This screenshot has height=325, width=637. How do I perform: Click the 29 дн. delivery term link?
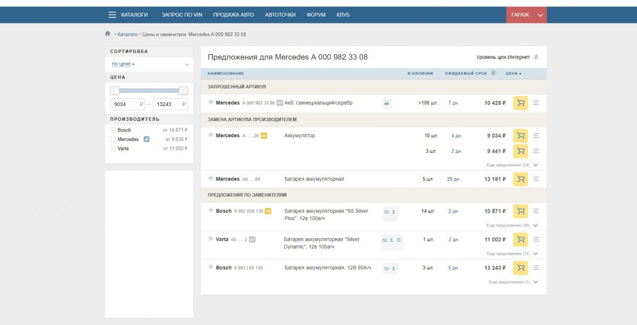click(453, 179)
